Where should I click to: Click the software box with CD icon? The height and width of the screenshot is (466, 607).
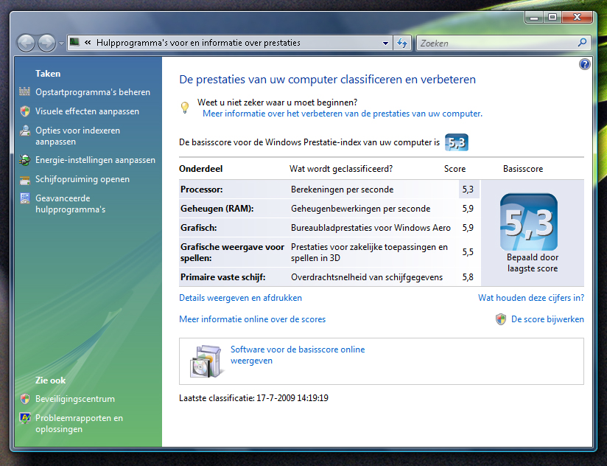point(206,361)
